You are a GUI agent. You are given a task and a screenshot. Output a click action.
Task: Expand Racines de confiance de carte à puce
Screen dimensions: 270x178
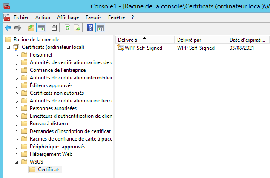pyautogui.click(x=17, y=139)
